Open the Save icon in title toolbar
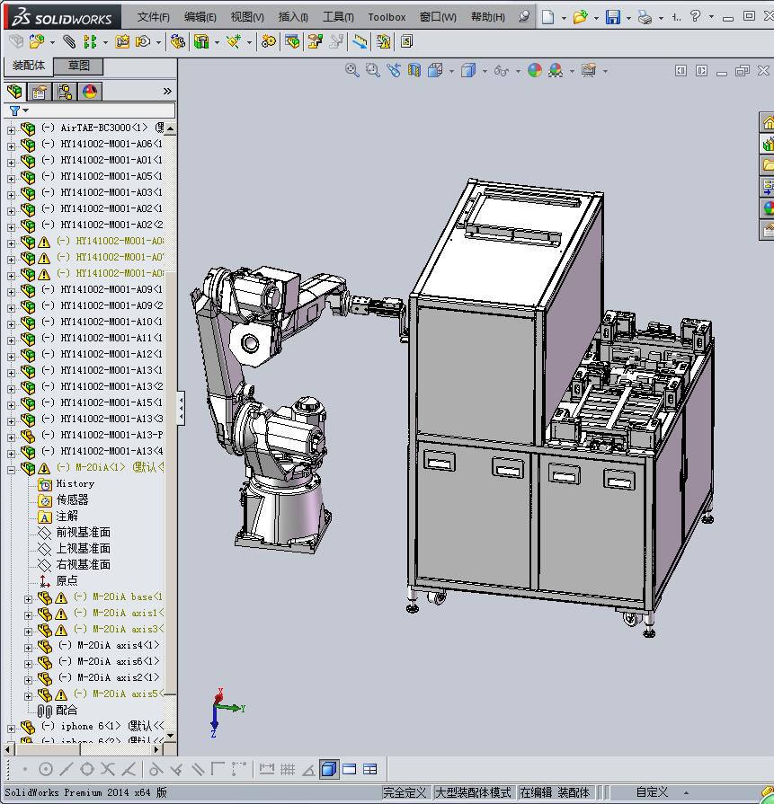Screen dimensions: 774x804 coord(612,17)
